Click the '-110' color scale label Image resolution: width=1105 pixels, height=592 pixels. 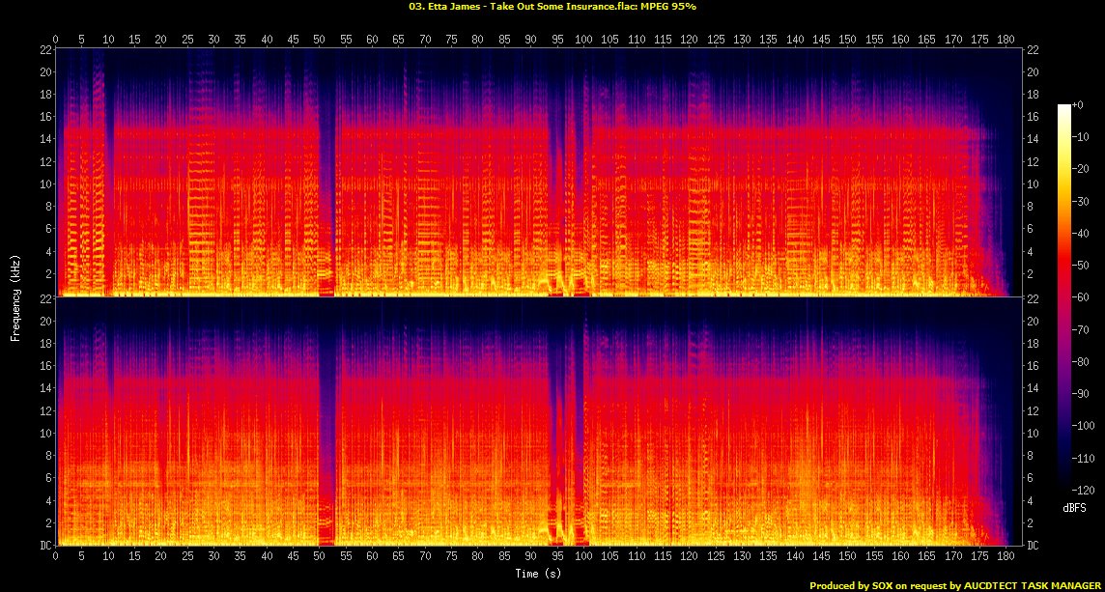pyautogui.click(x=1083, y=458)
